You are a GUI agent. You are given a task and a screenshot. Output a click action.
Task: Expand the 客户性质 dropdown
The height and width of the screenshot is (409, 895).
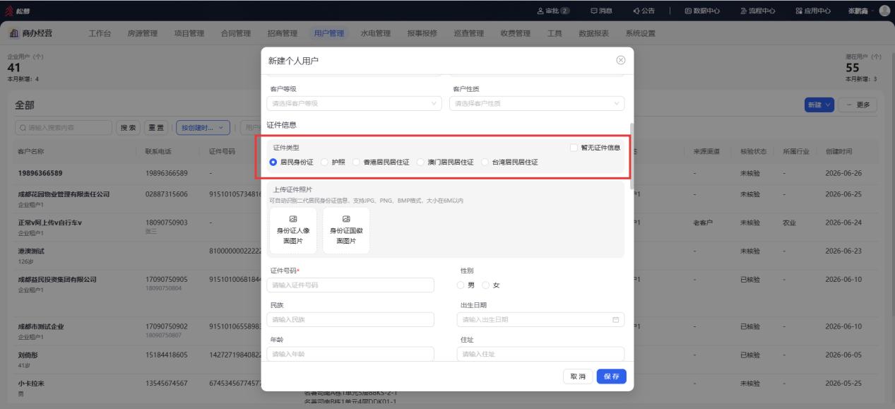(x=537, y=104)
